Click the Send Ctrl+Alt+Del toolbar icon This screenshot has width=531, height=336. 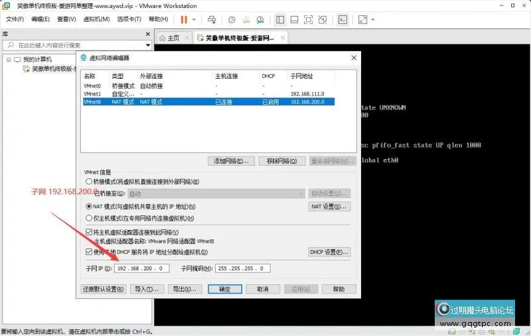tap(212, 20)
